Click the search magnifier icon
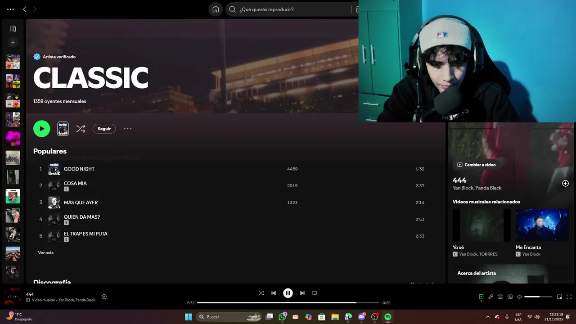The width and height of the screenshot is (576, 324). [233, 9]
